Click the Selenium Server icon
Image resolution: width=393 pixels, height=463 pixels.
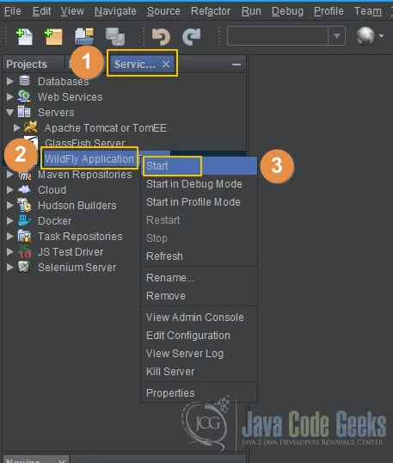click(x=23, y=267)
